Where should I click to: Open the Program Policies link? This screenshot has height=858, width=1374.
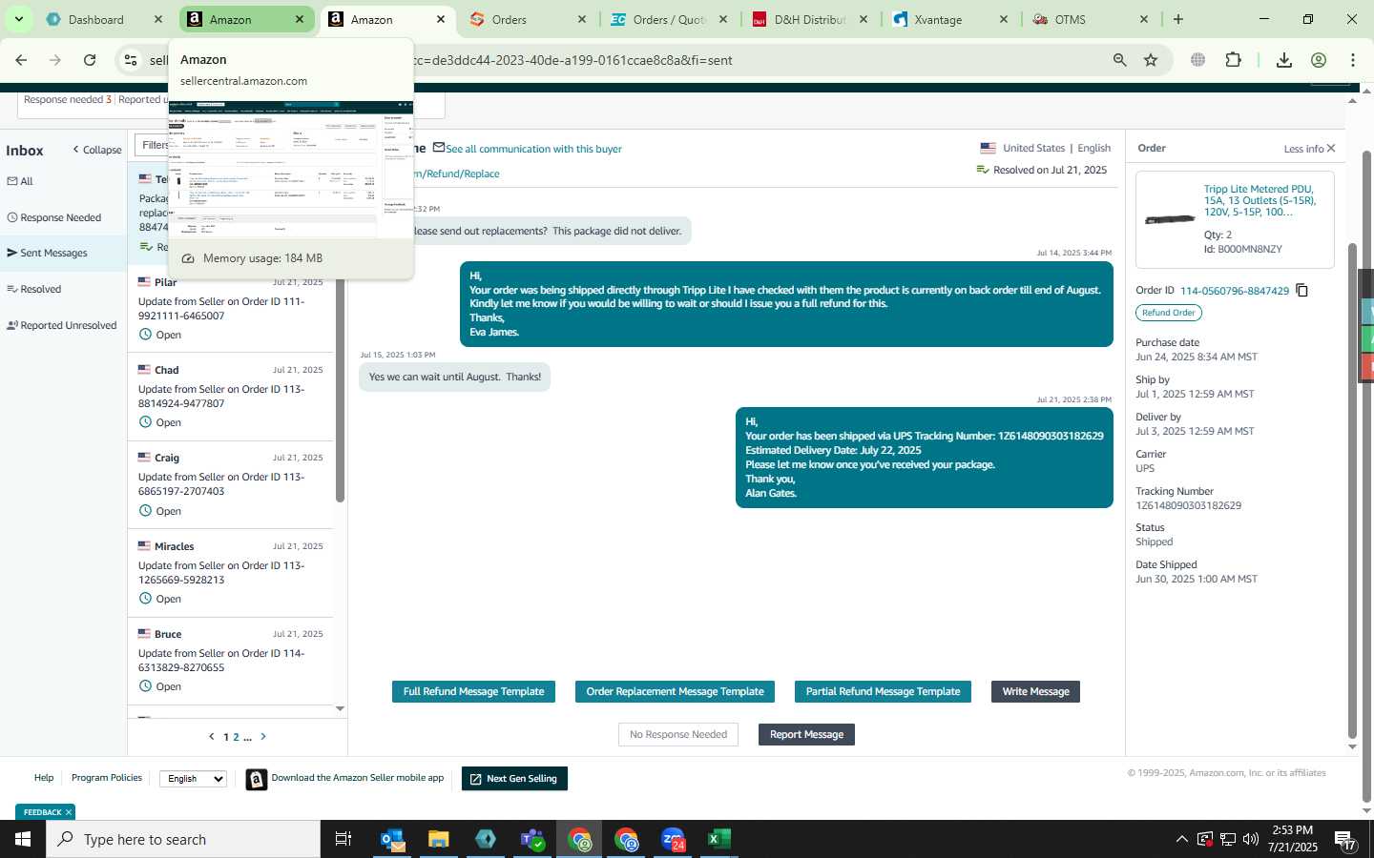(107, 778)
